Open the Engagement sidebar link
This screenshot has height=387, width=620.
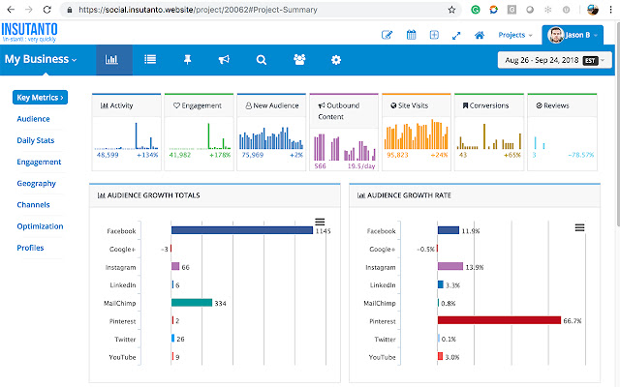coord(39,162)
